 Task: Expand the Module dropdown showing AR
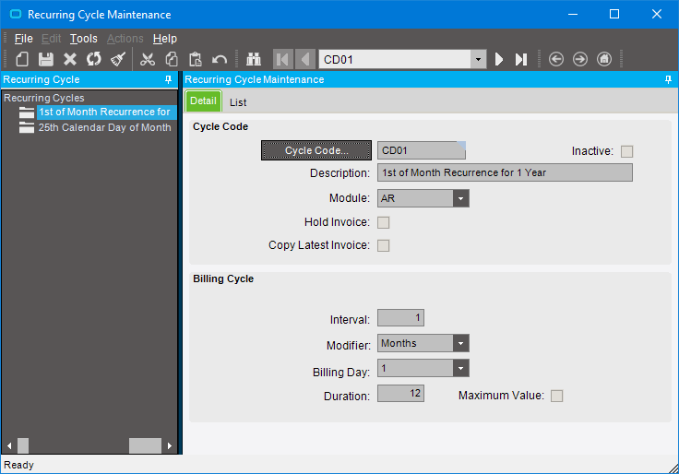460,198
